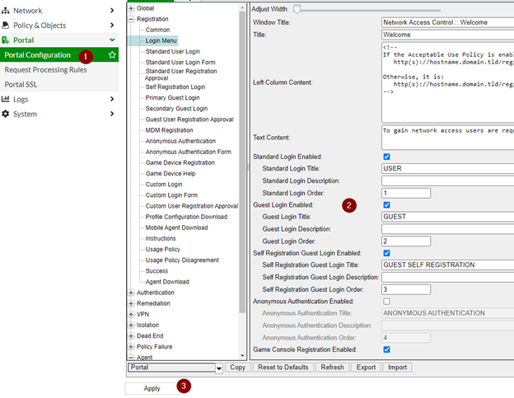Select Login Menu tree item
Viewport: 514px width, 398px height.
161,40
